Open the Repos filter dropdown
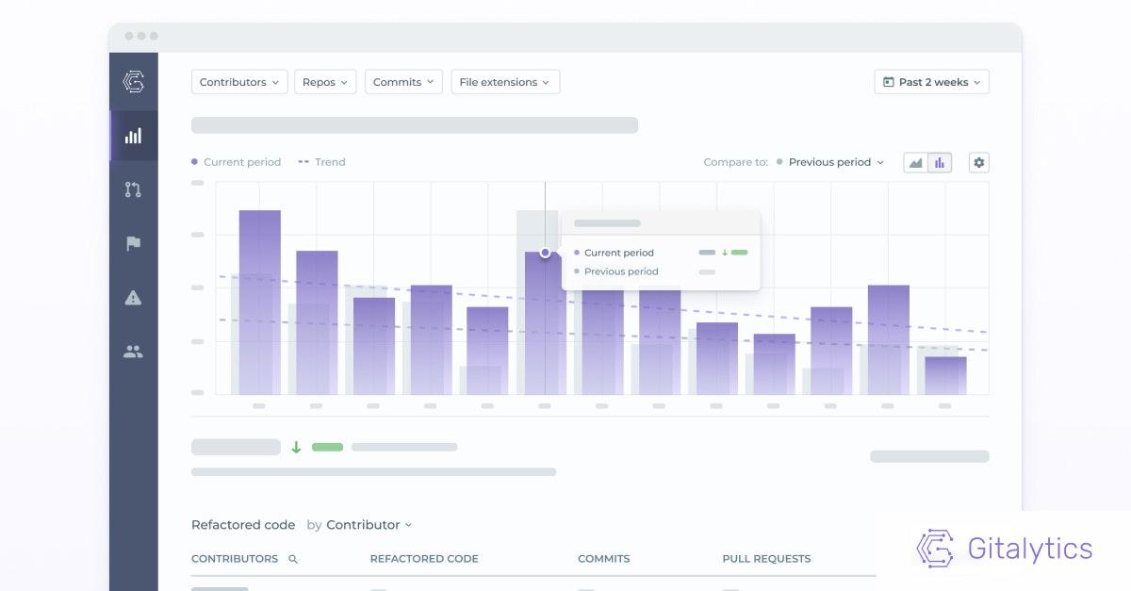The height and width of the screenshot is (591, 1131). point(325,82)
